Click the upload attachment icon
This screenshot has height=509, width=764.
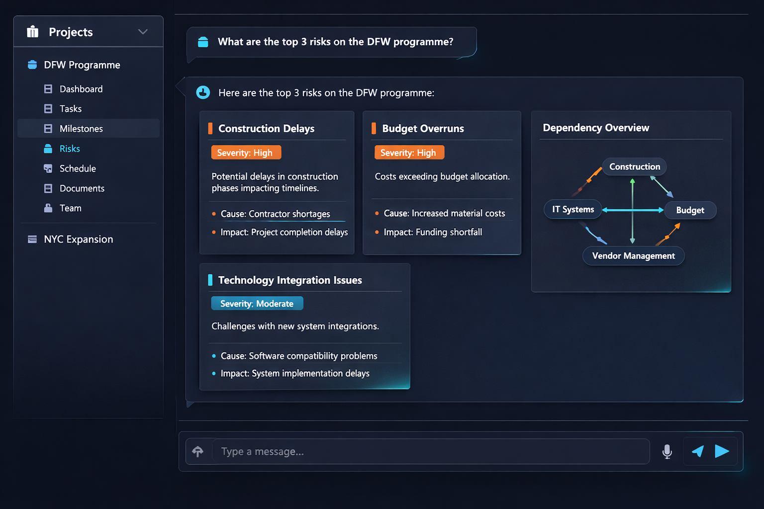[198, 451]
